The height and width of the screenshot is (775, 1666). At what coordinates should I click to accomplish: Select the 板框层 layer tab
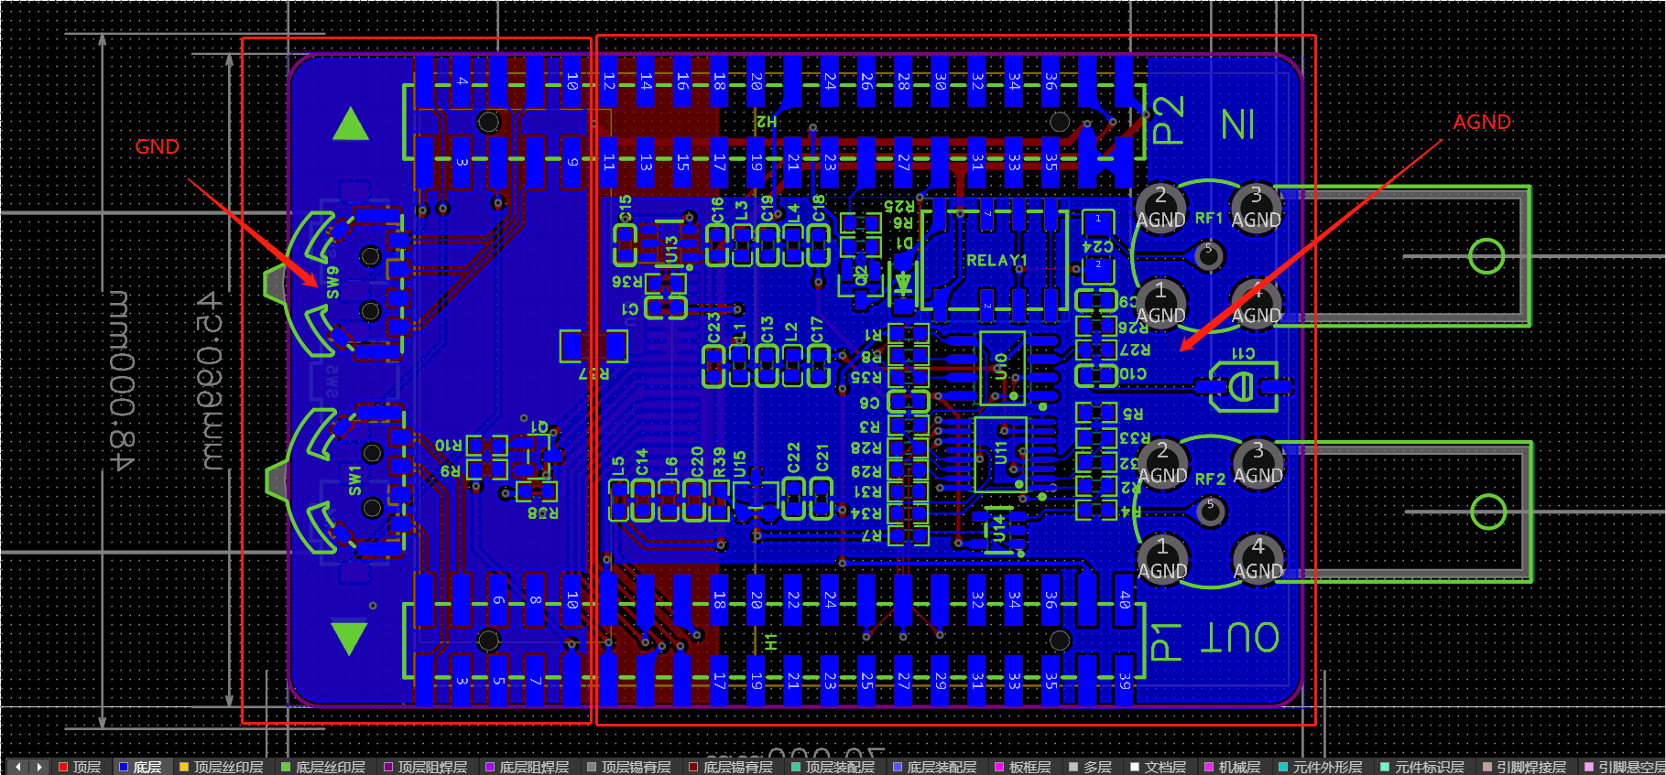[1023, 767]
